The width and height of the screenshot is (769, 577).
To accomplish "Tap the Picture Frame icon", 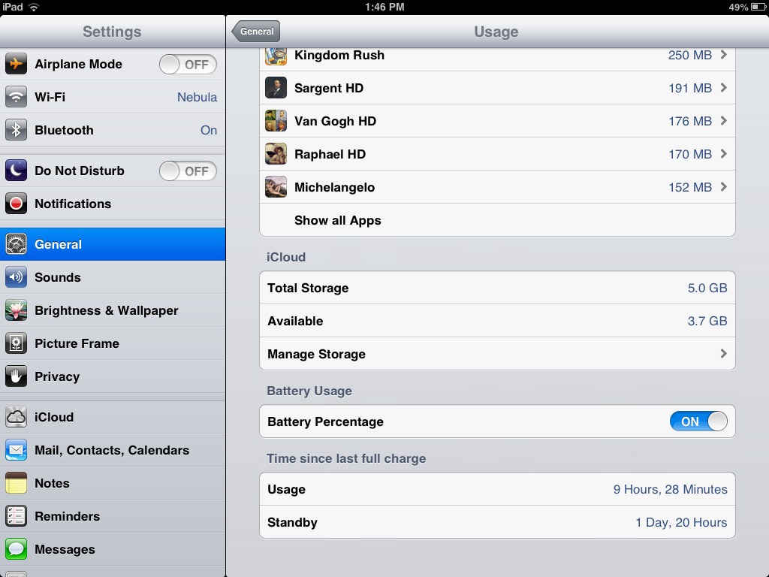I will [16, 343].
